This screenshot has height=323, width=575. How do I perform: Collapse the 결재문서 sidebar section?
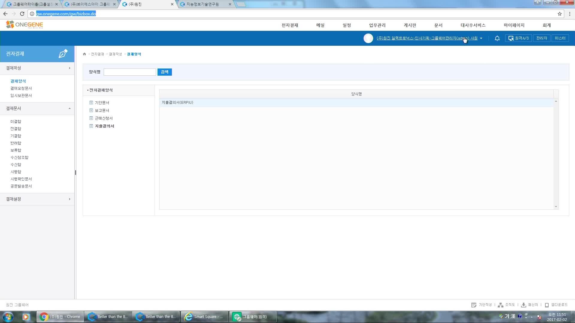pyautogui.click(x=37, y=109)
